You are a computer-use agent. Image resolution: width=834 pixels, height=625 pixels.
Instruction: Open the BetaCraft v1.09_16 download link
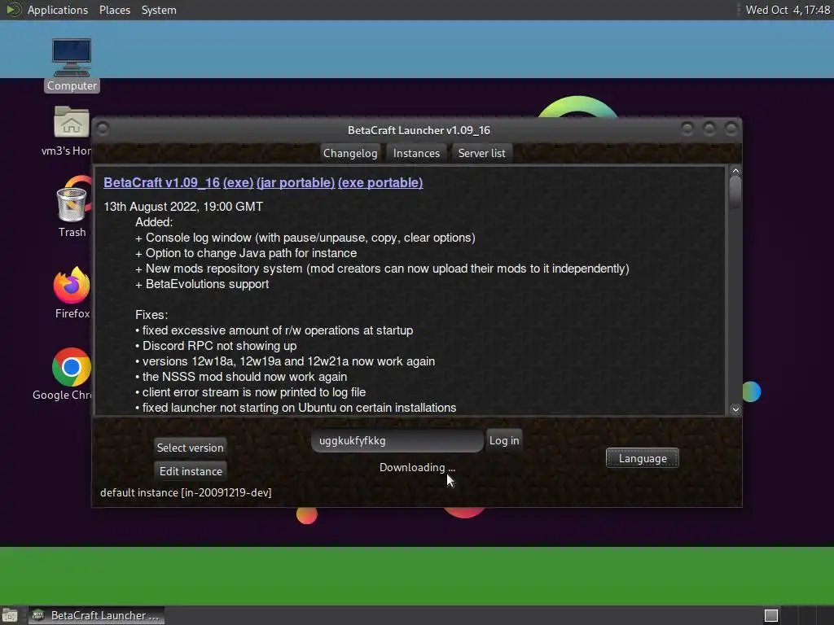tap(162, 183)
